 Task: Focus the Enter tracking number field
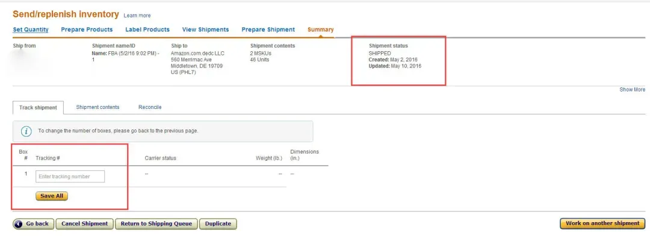[x=70, y=176]
